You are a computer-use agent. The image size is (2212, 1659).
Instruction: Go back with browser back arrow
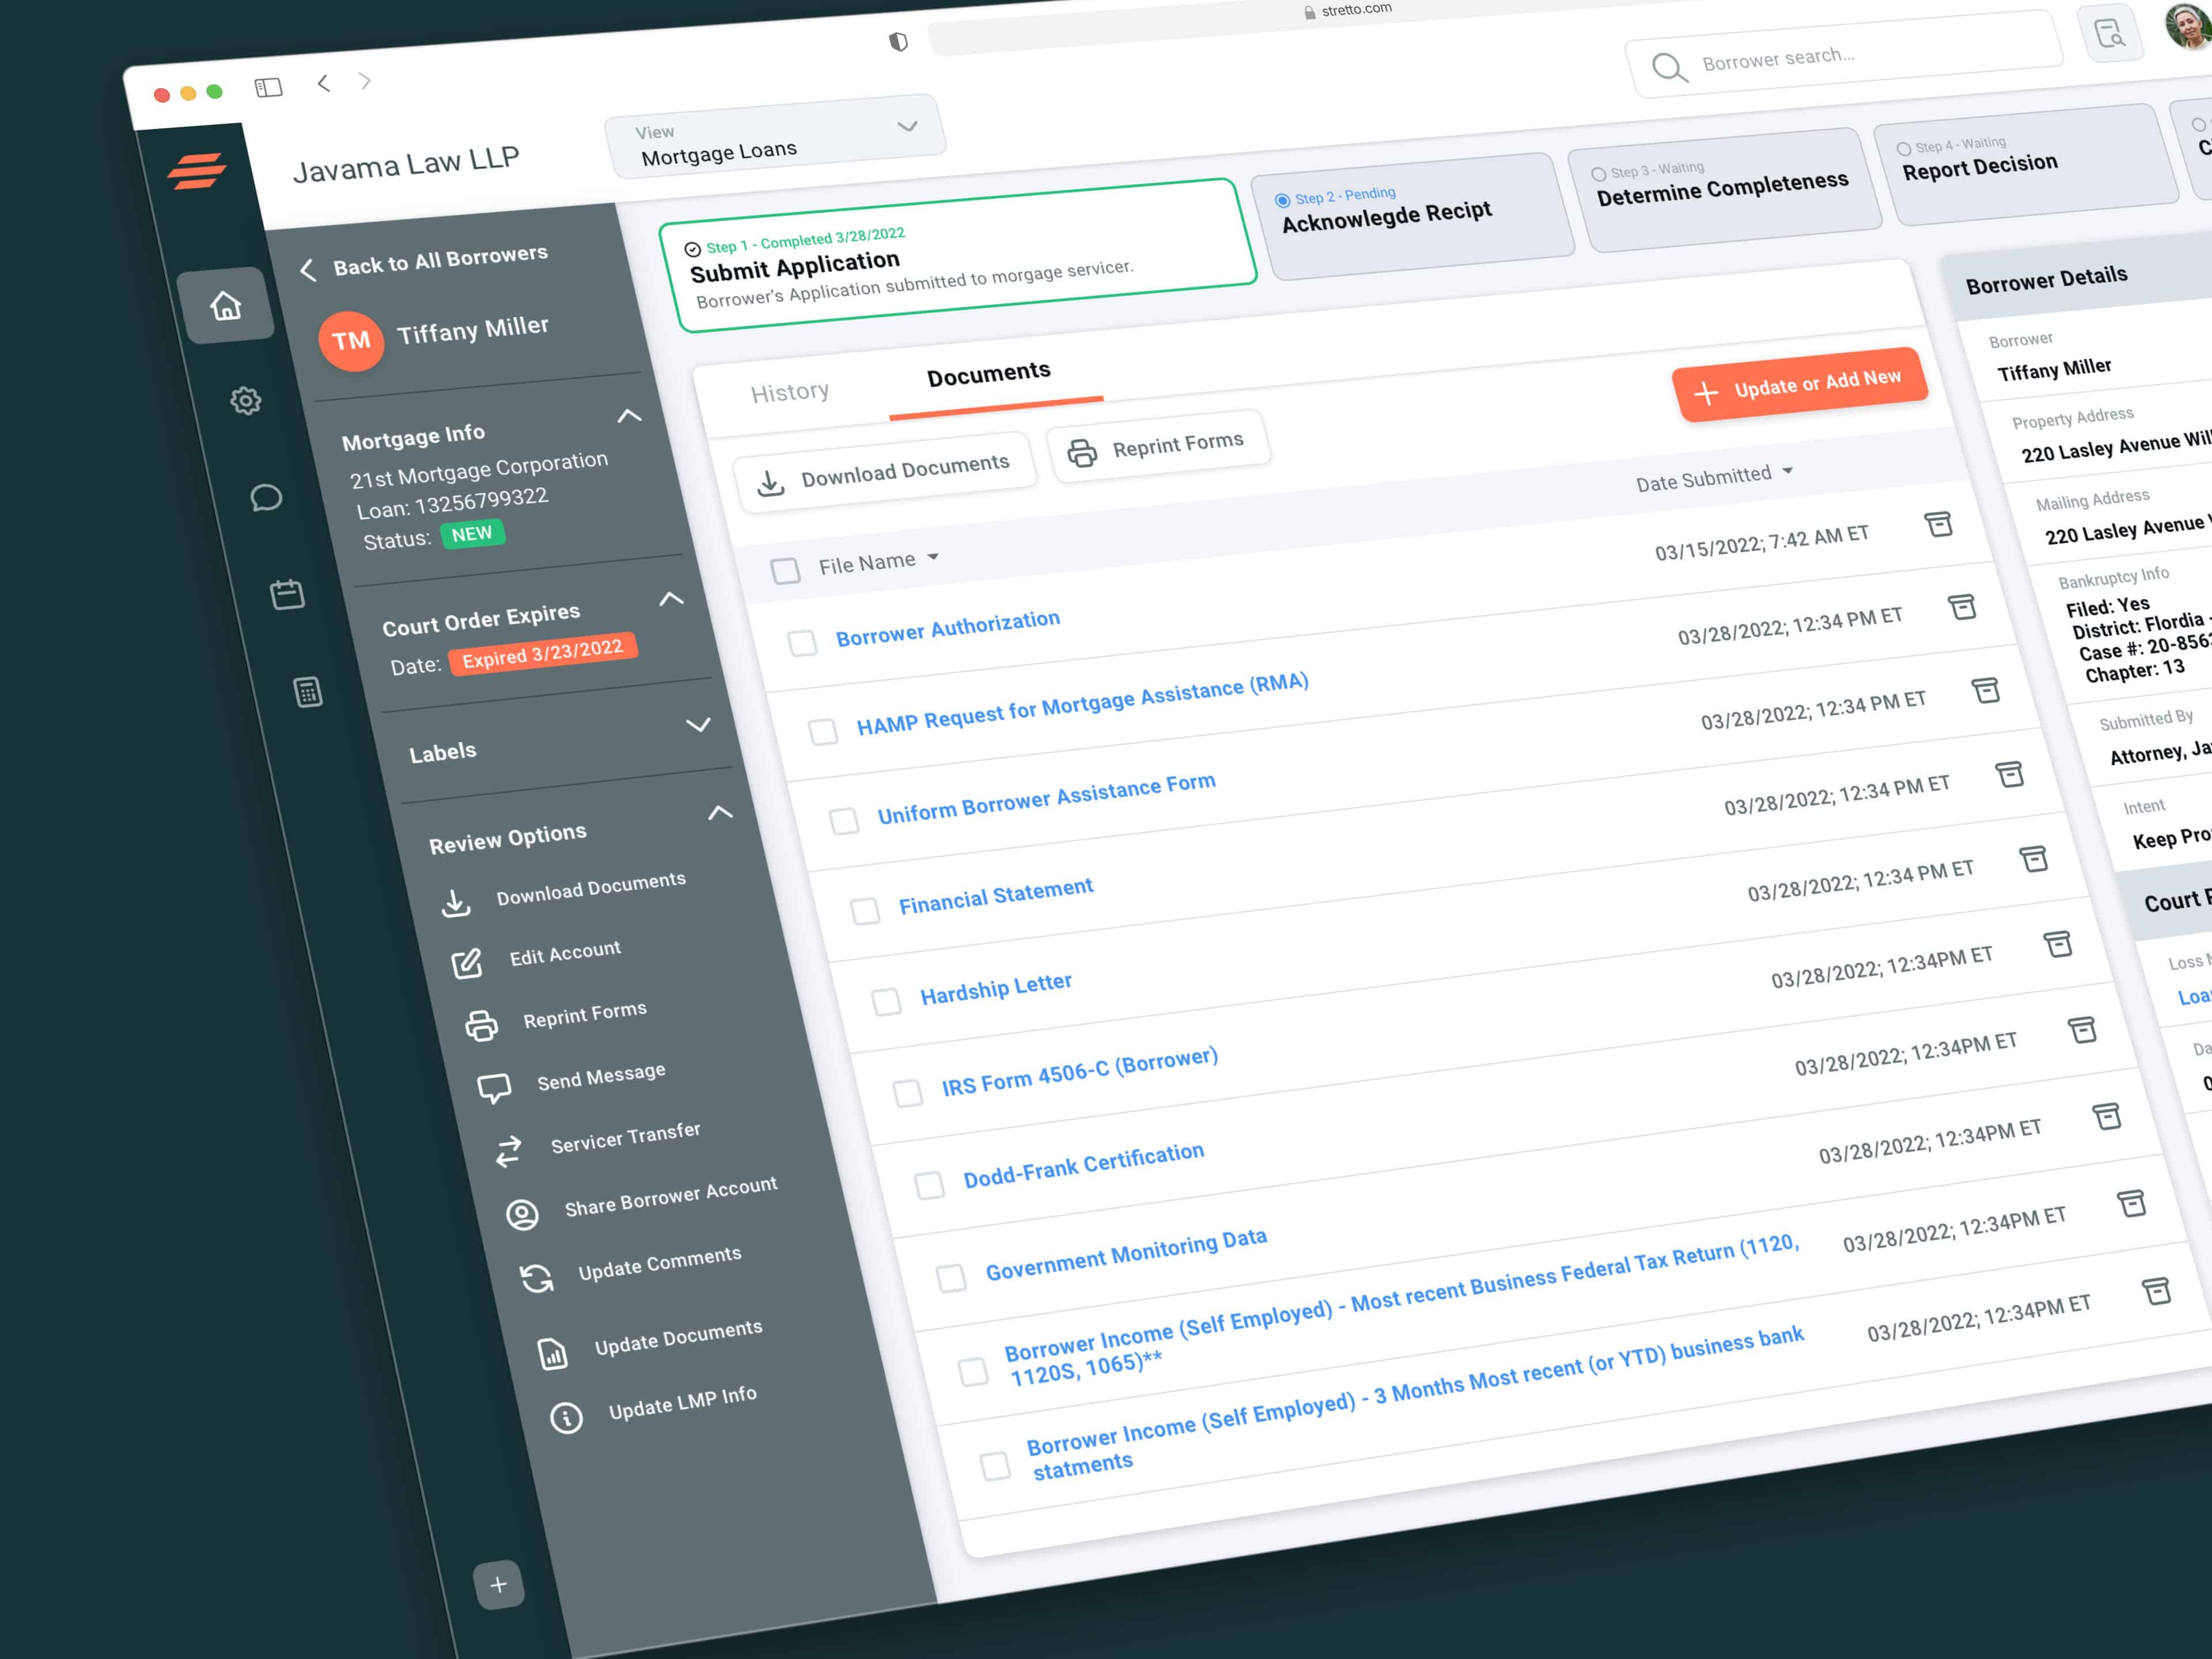[x=323, y=83]
